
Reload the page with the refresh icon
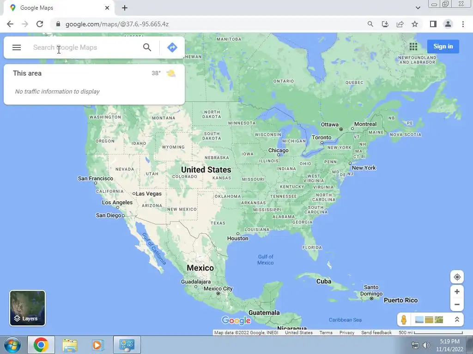(40, 24)
